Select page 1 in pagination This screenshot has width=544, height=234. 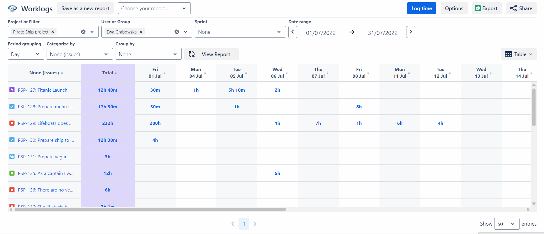tap(244, 224)
